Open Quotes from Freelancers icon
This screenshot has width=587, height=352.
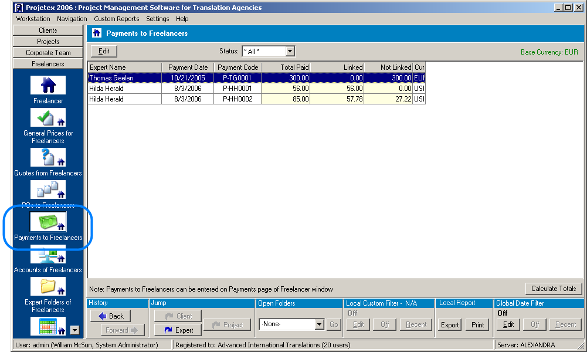(48, 157)
